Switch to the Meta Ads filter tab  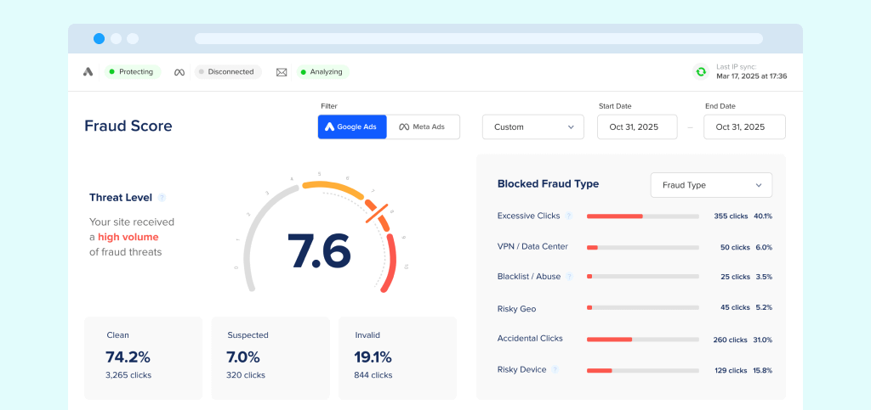tap(424, 127)
